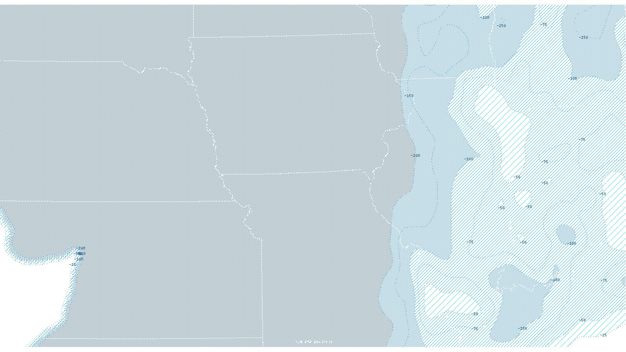Click the -200 label atop the overlapping label cluster
626x352 pixels.
[81, 248]
